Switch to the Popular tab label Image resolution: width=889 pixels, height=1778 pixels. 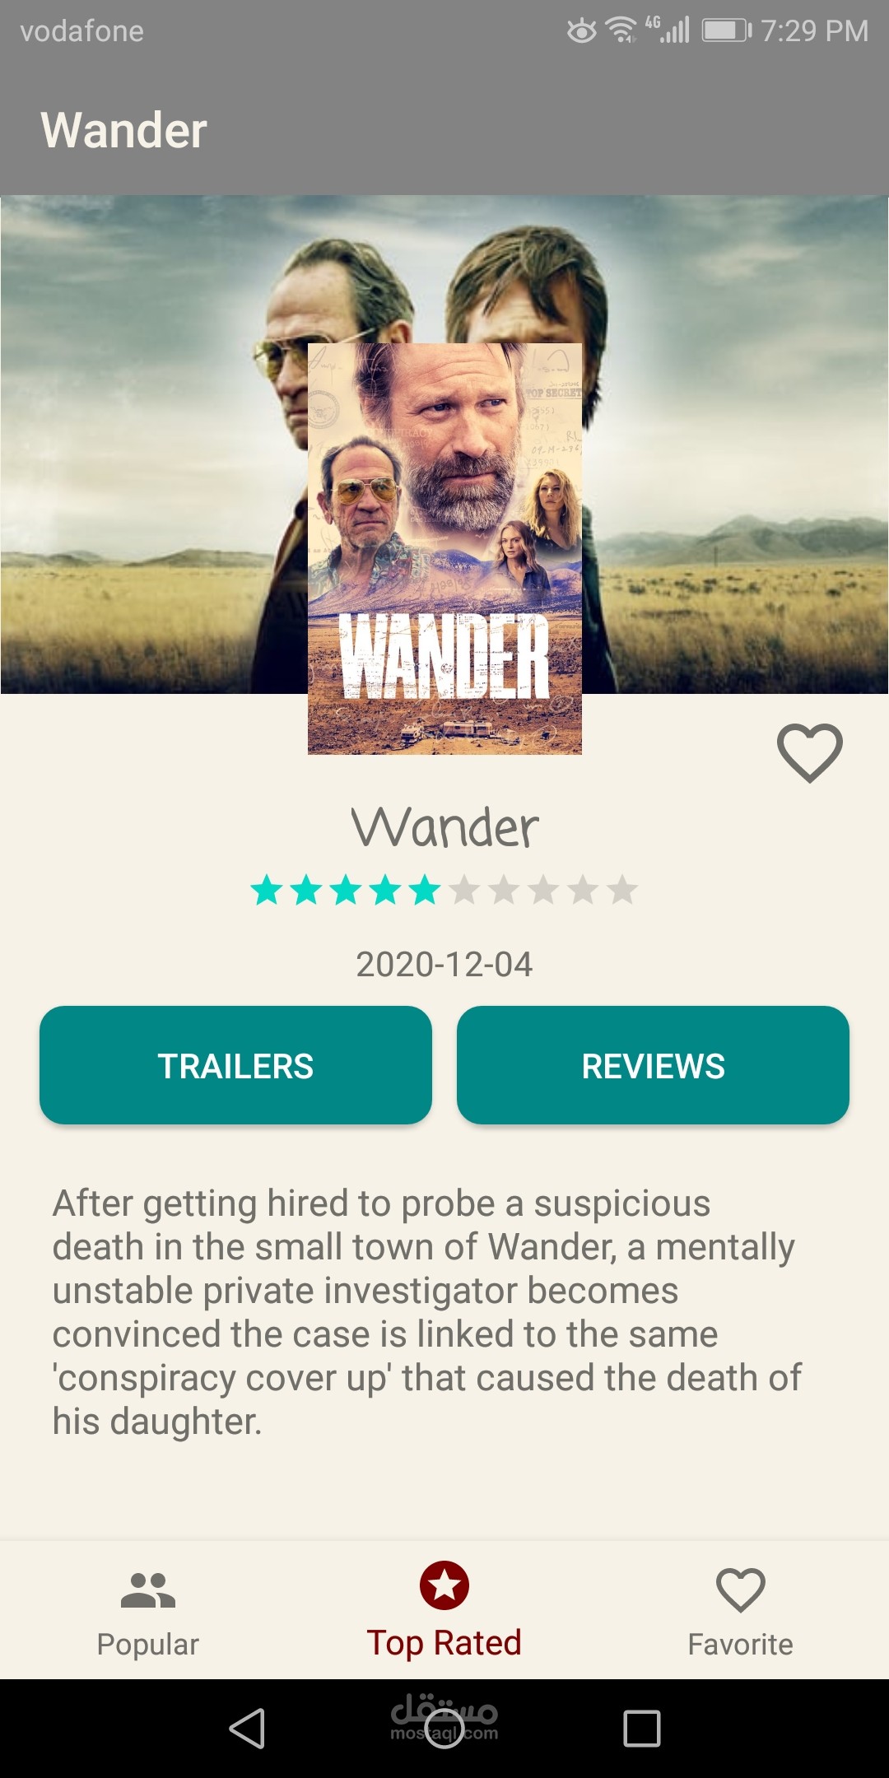(148, 1644)
